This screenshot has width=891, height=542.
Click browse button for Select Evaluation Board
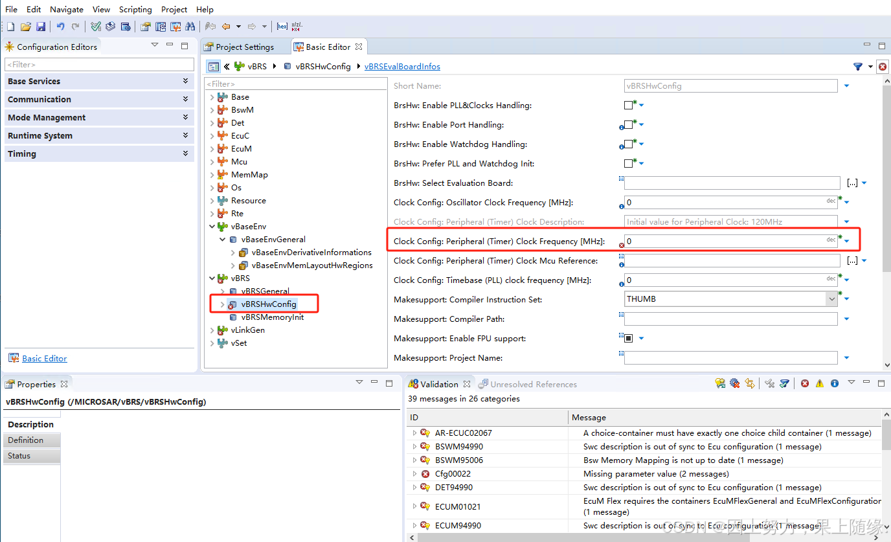(852, 183)
